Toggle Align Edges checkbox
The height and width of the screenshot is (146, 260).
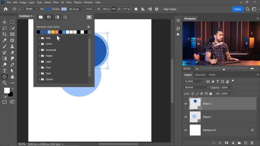click(x=161, y=9)
